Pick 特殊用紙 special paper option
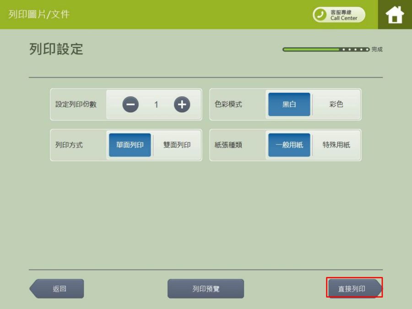 pyautogui.click(x=336, y=145)
